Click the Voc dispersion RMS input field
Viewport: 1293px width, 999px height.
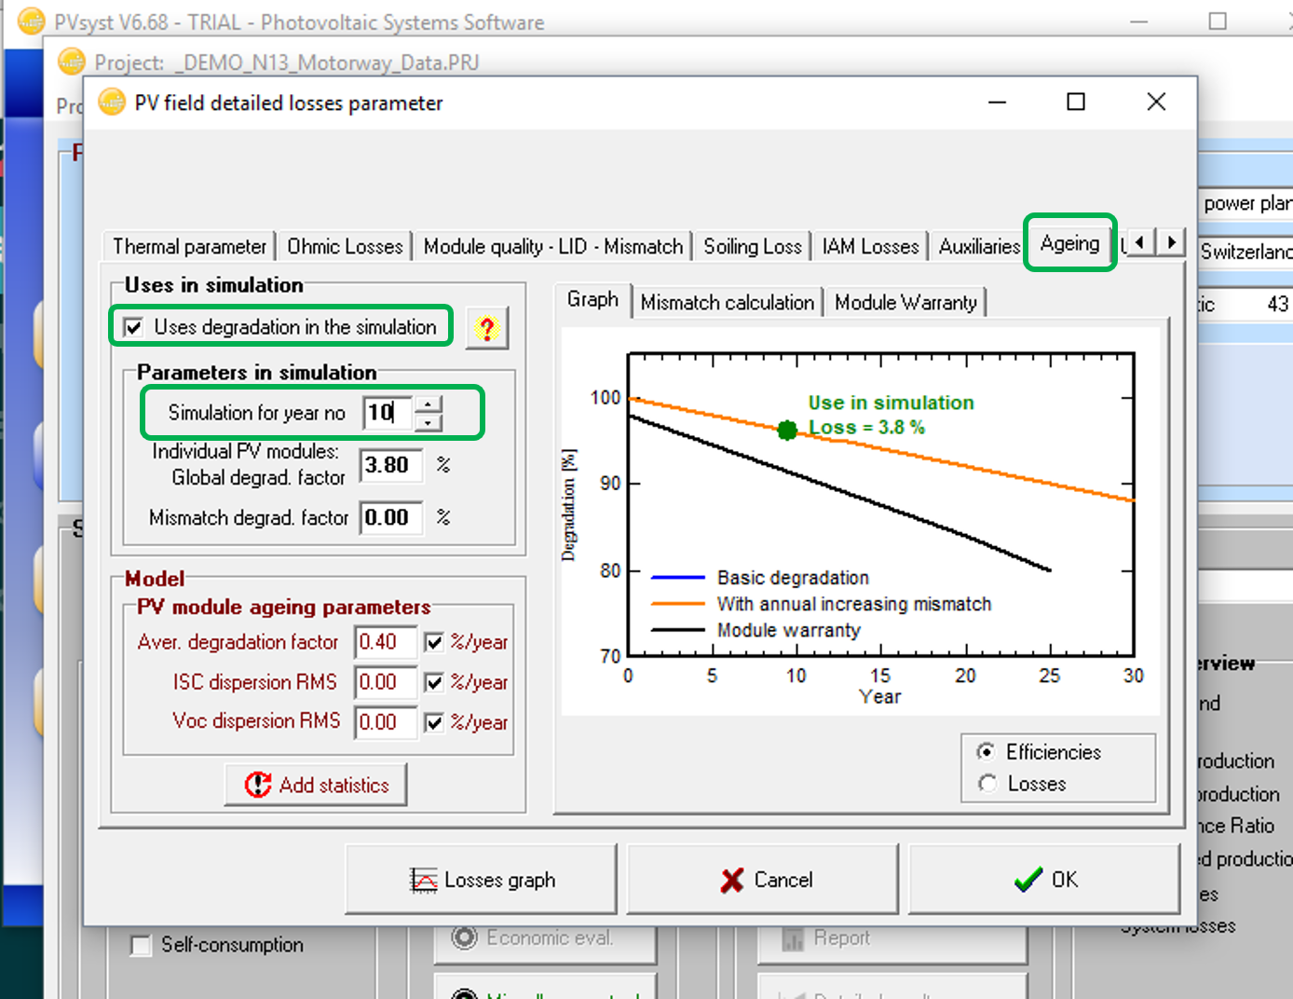click(386, 722)
